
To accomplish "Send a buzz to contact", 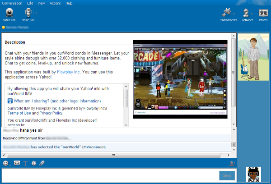I will [33, 163].
